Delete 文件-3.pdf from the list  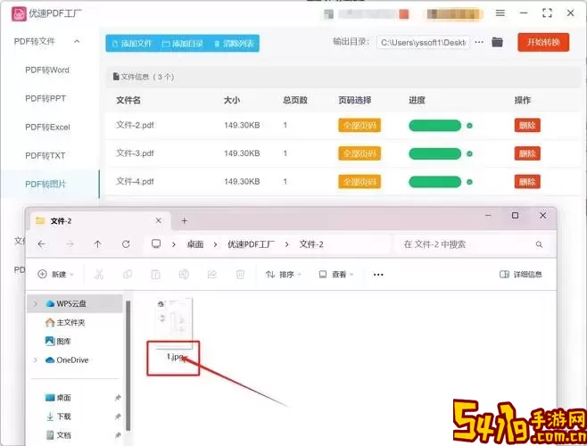pos(527,153)
